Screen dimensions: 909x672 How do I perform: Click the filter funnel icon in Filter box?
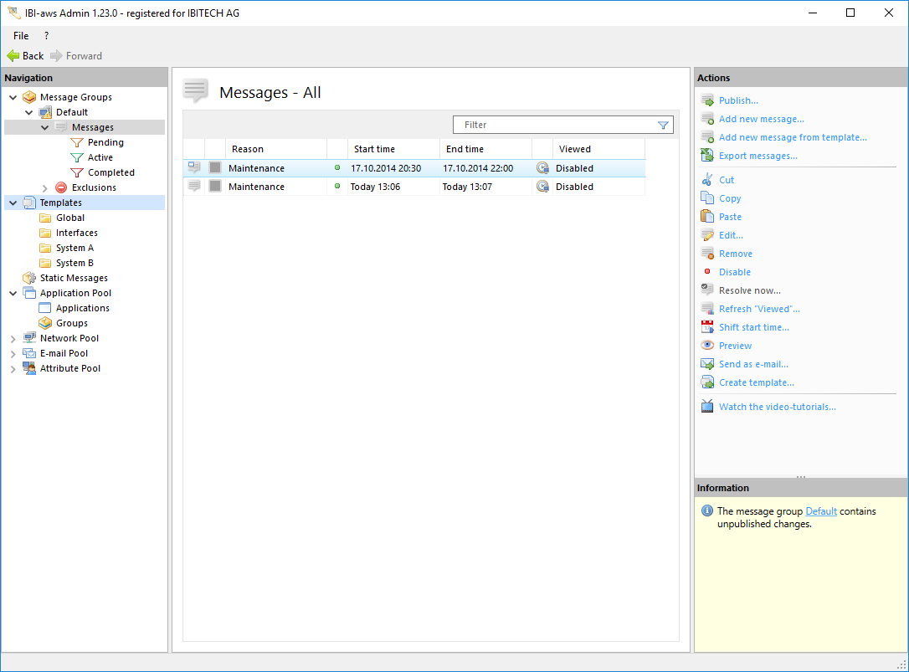[x=663, y=126]
